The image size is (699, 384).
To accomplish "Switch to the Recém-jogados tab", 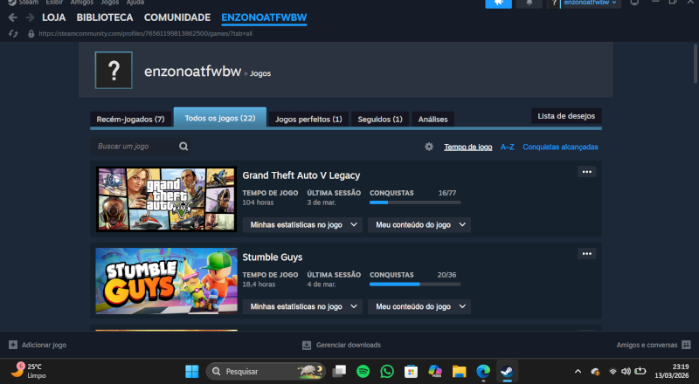I will tap(130, 119).
